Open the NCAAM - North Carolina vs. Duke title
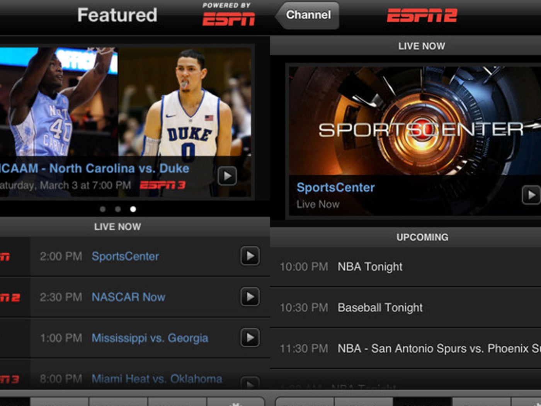This screenshot has height=406, width=541. tap(95, 169)
